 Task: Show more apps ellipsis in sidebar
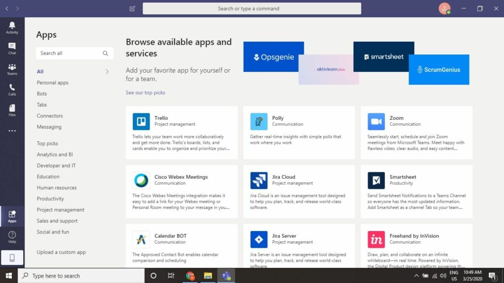[12, 131]
